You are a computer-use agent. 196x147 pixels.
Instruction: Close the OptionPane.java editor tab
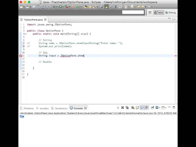click(45, 20)
